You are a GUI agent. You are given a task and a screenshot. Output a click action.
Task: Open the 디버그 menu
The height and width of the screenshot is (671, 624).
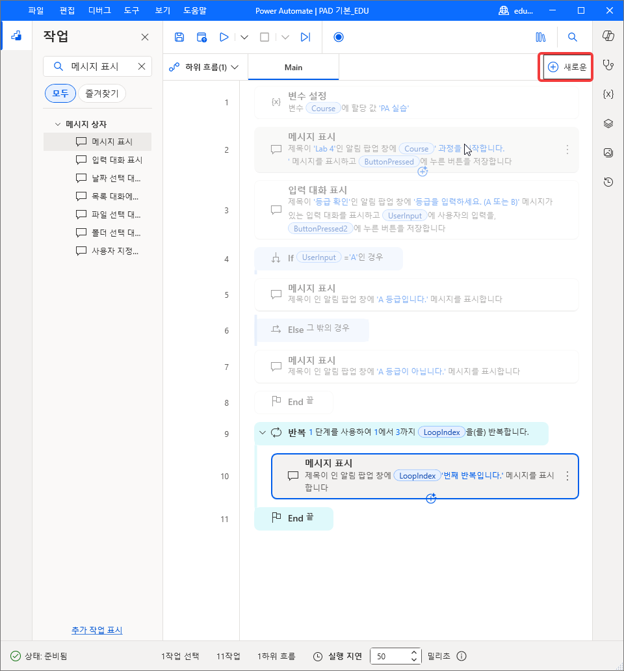pyautogui.click(x=99, y=10)
